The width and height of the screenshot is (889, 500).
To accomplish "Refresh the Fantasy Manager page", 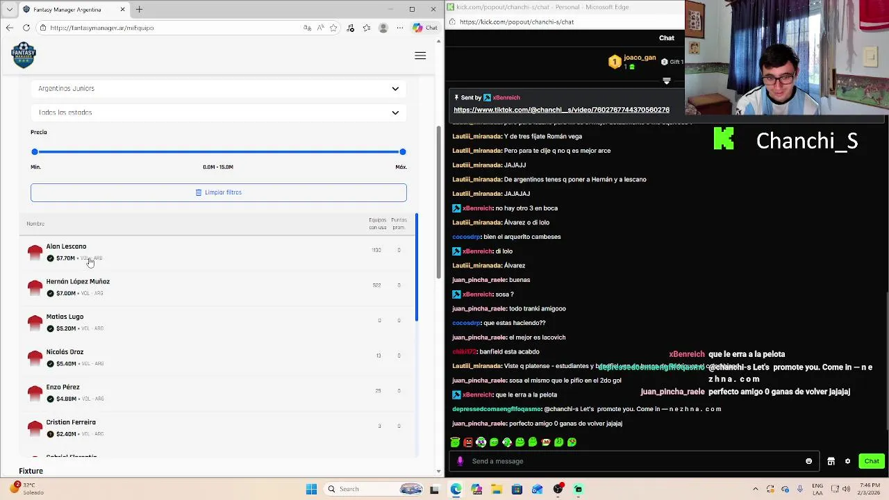I will [26, 28].
